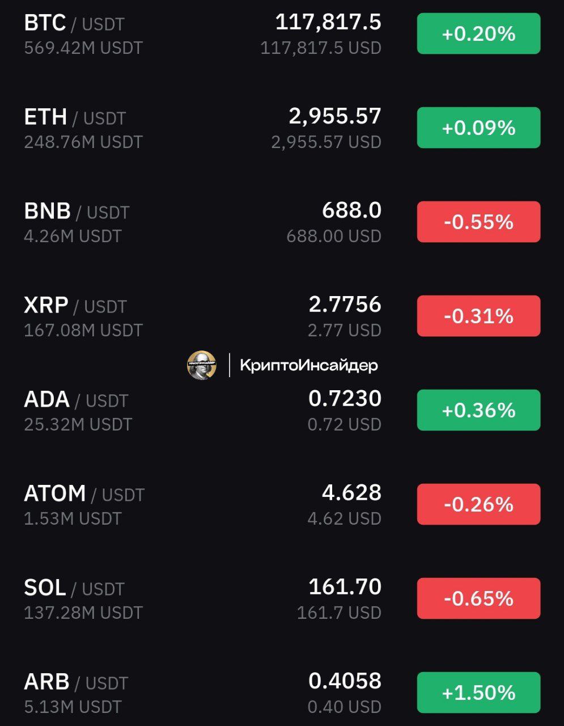Select the ETH / USDT pair
The width and height of the screenshot is (564, 726).
tap(282, 128)
